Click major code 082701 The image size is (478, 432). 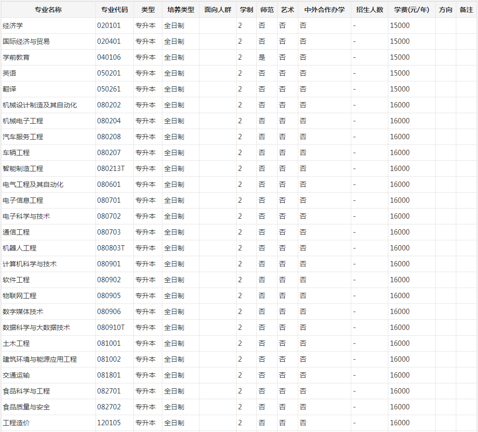click(x=109, y=391)
